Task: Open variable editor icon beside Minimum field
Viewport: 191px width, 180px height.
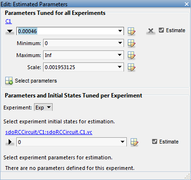Action: click(x=132, y=43)
